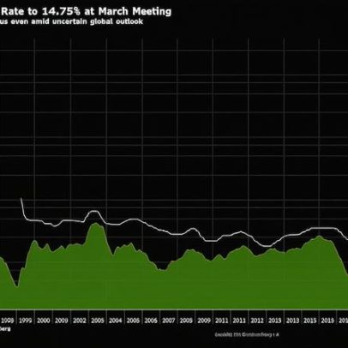Click the subtitle "even amid uncertain global outlook"

coord(77,21)
